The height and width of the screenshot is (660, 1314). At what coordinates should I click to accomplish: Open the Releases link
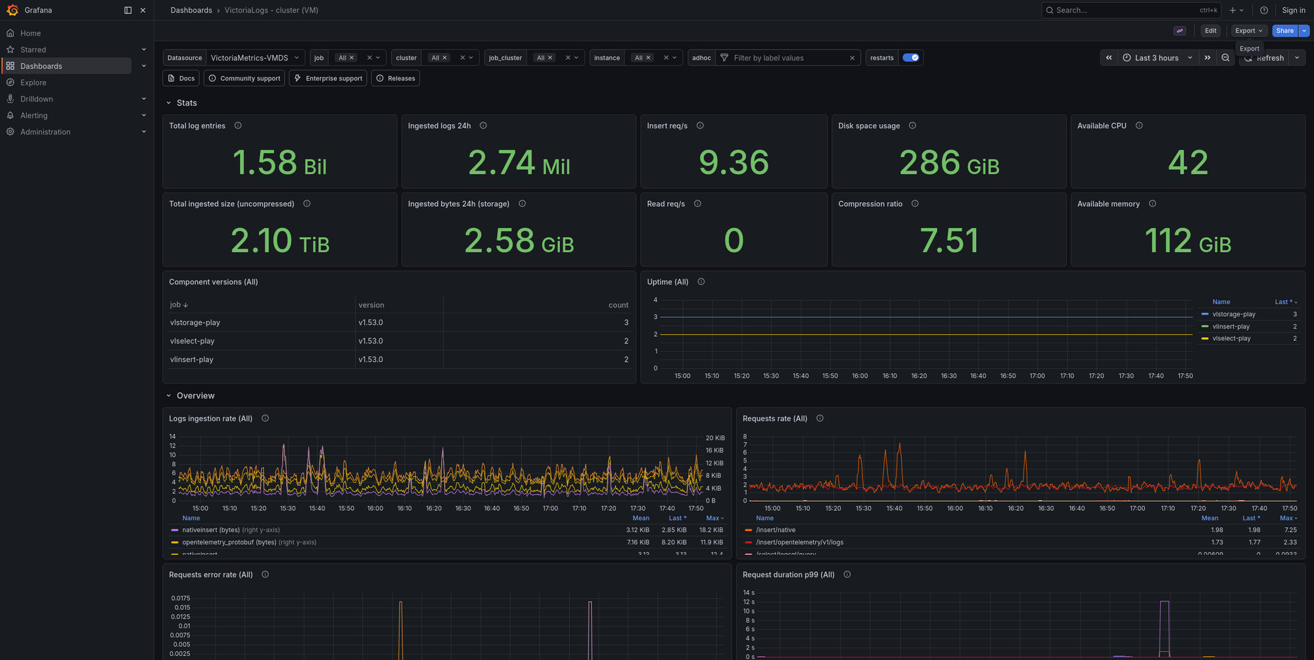(396, 78)
